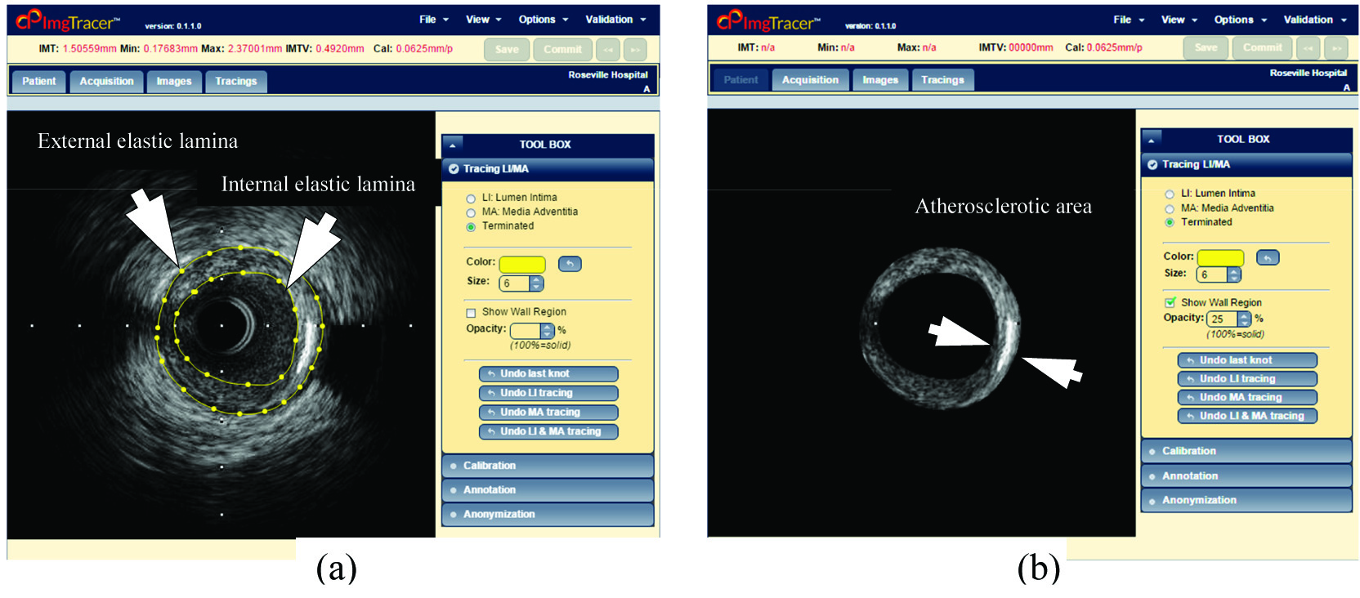Open the Tracings tab in right window
The image size is (1360, 598).
pos(942,80)
